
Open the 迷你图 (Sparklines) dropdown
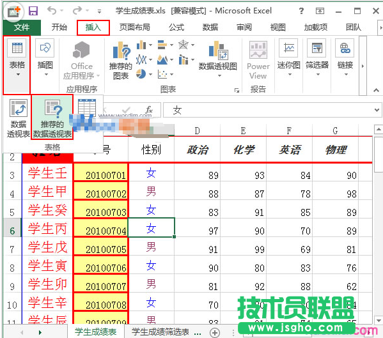(289, 58)
